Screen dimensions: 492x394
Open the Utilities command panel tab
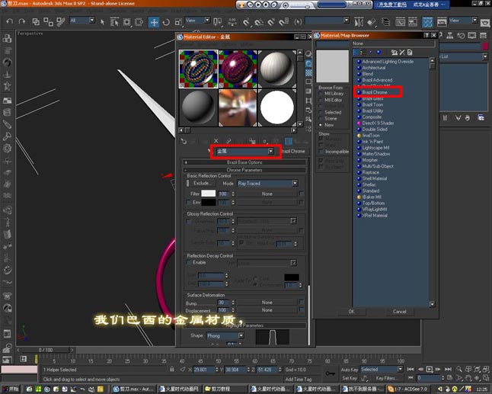[483, 36]
